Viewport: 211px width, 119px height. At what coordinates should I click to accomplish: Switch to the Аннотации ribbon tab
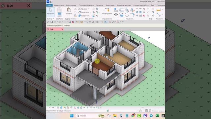point(110,5)
